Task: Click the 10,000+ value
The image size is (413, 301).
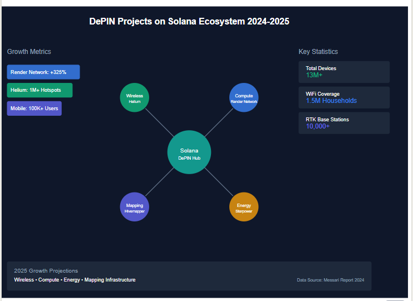Action: pos(318,126)
